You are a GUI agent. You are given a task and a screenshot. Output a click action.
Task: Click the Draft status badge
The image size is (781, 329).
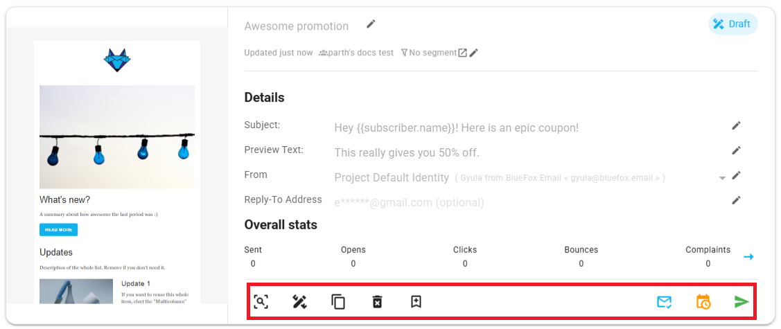click(732, 24)
